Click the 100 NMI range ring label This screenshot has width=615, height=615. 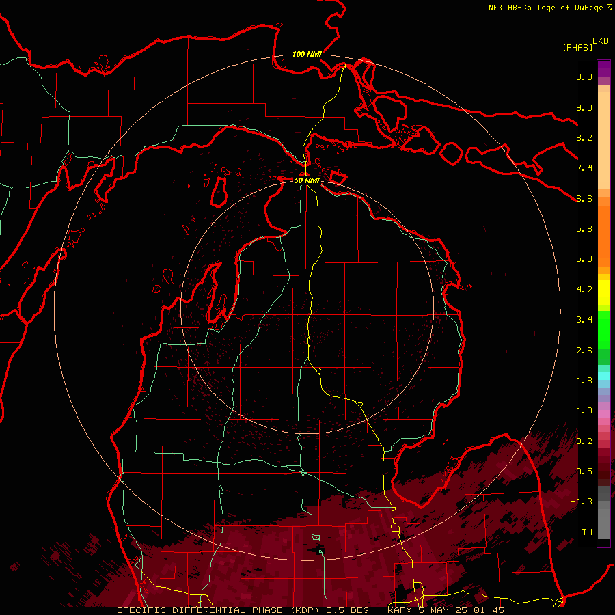coord(307,54)
